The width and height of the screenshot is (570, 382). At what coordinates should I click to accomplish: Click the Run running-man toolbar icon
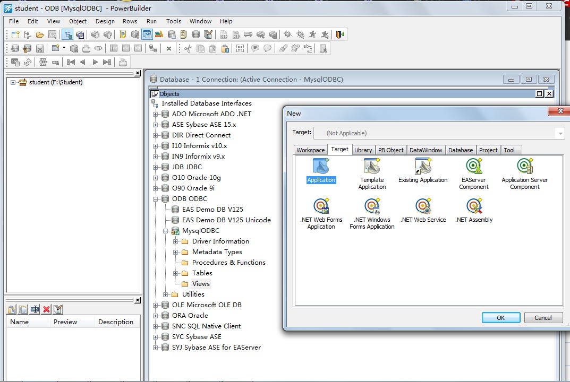(x=312, y=34)
